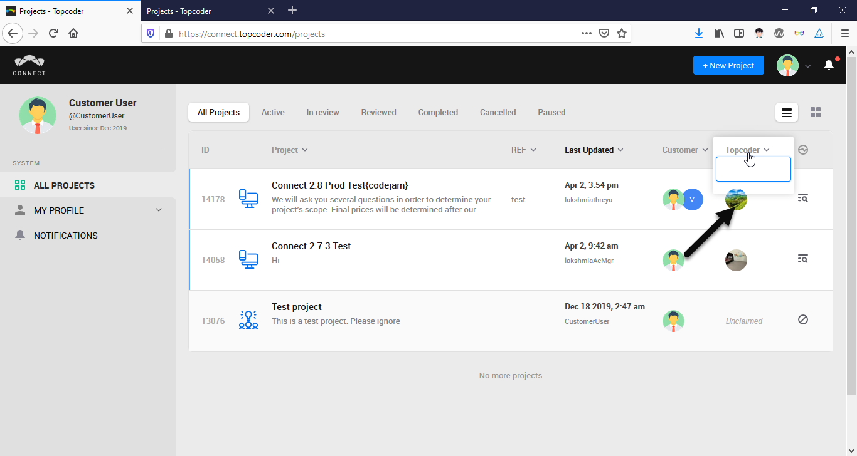This screenshot has height=456, width=857.
Task: Click tracking protection shield icon
Action: (151, 33)
